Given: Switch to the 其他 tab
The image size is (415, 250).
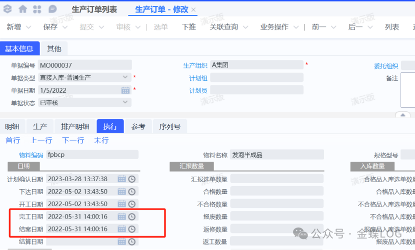Looking at the screenshot, I should click(x=54, y=48).
